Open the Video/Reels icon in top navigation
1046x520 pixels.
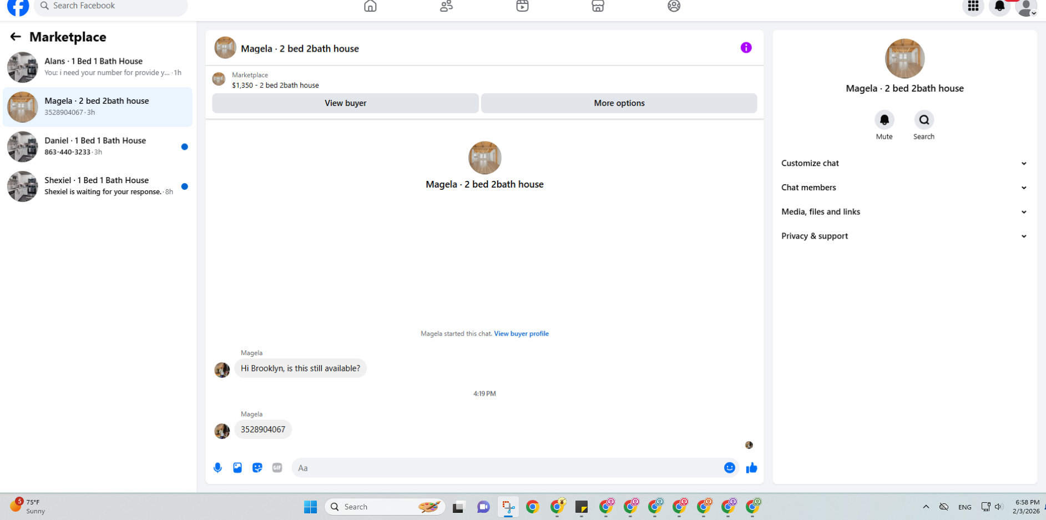click(x=522, y=6)
